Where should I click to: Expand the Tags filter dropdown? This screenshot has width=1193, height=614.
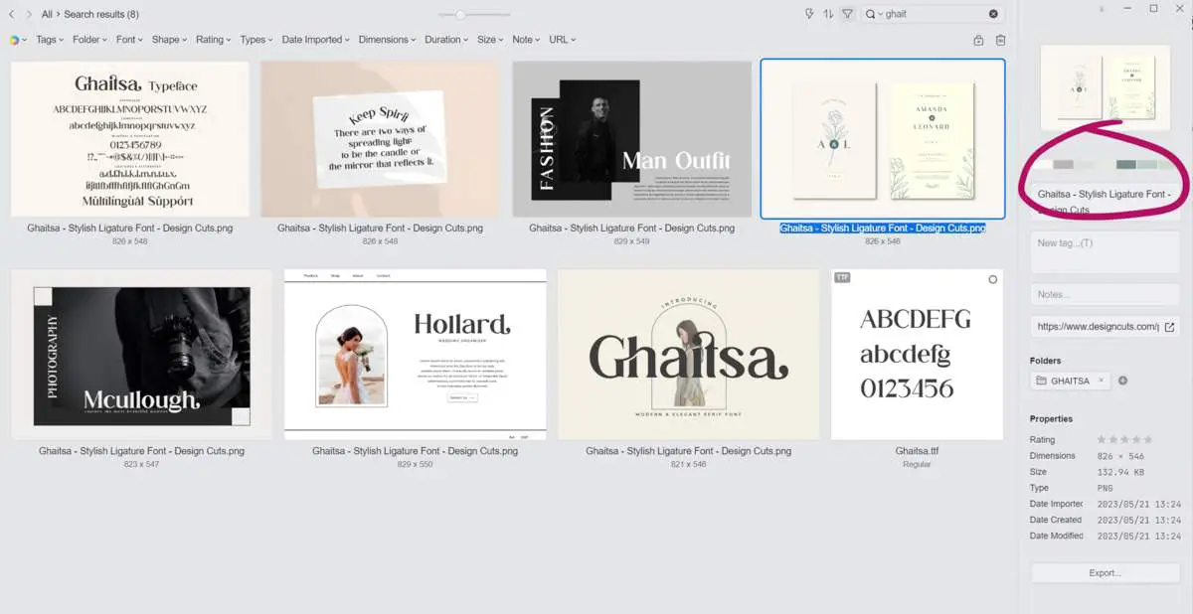[x=50, y=40]
